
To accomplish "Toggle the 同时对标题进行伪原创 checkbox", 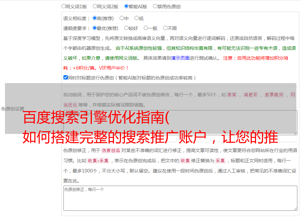I will [x=65, y=77].
